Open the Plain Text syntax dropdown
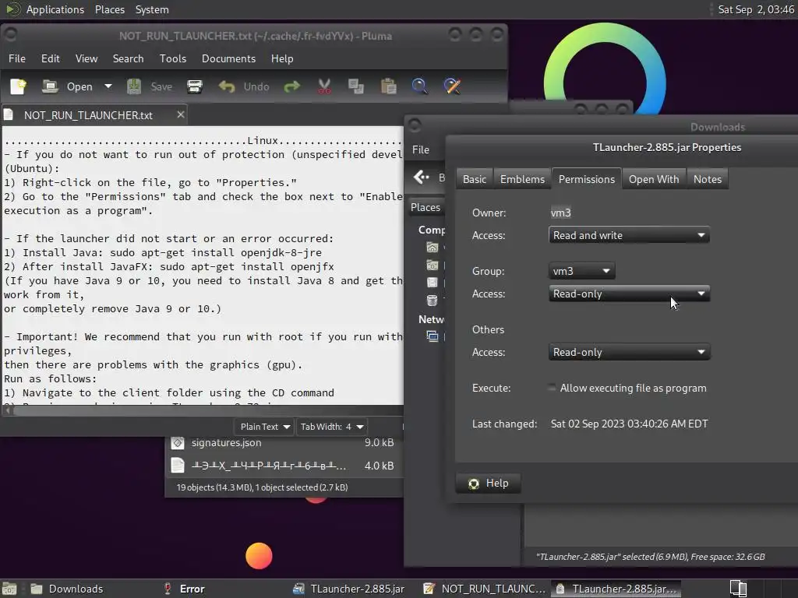798x598 pixels. pyautogui.click(x=265, y=427)
